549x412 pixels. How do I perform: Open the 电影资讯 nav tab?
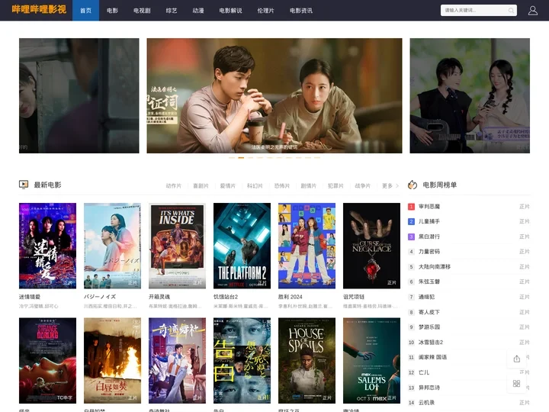click(x=301, y=11)
